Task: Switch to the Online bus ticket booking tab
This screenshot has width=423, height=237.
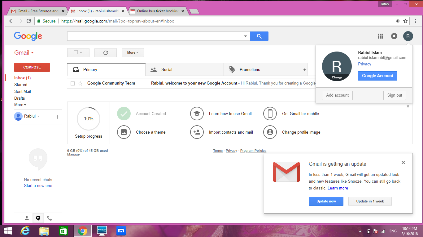Action: (157, 11)
